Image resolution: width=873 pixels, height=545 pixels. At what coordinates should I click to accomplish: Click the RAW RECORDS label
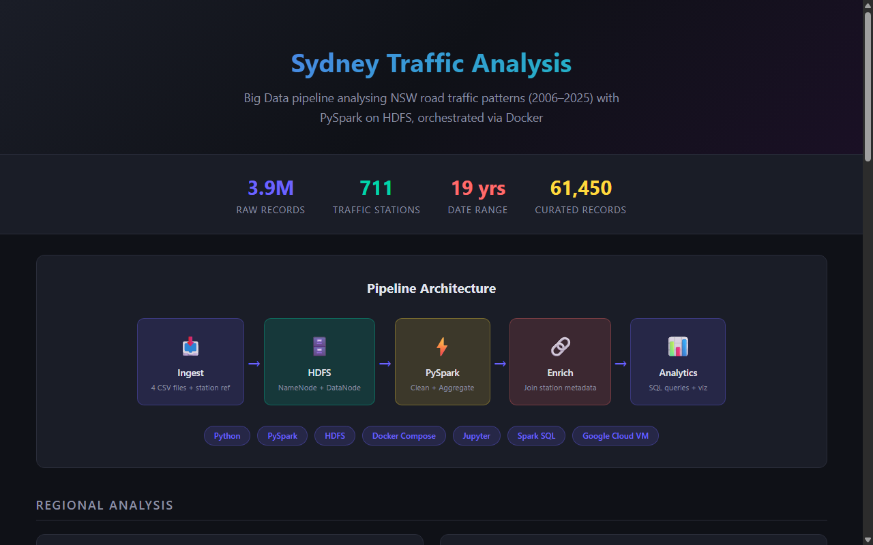coord(271,210)
